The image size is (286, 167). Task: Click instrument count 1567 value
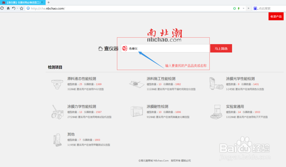tap(99, 112)
